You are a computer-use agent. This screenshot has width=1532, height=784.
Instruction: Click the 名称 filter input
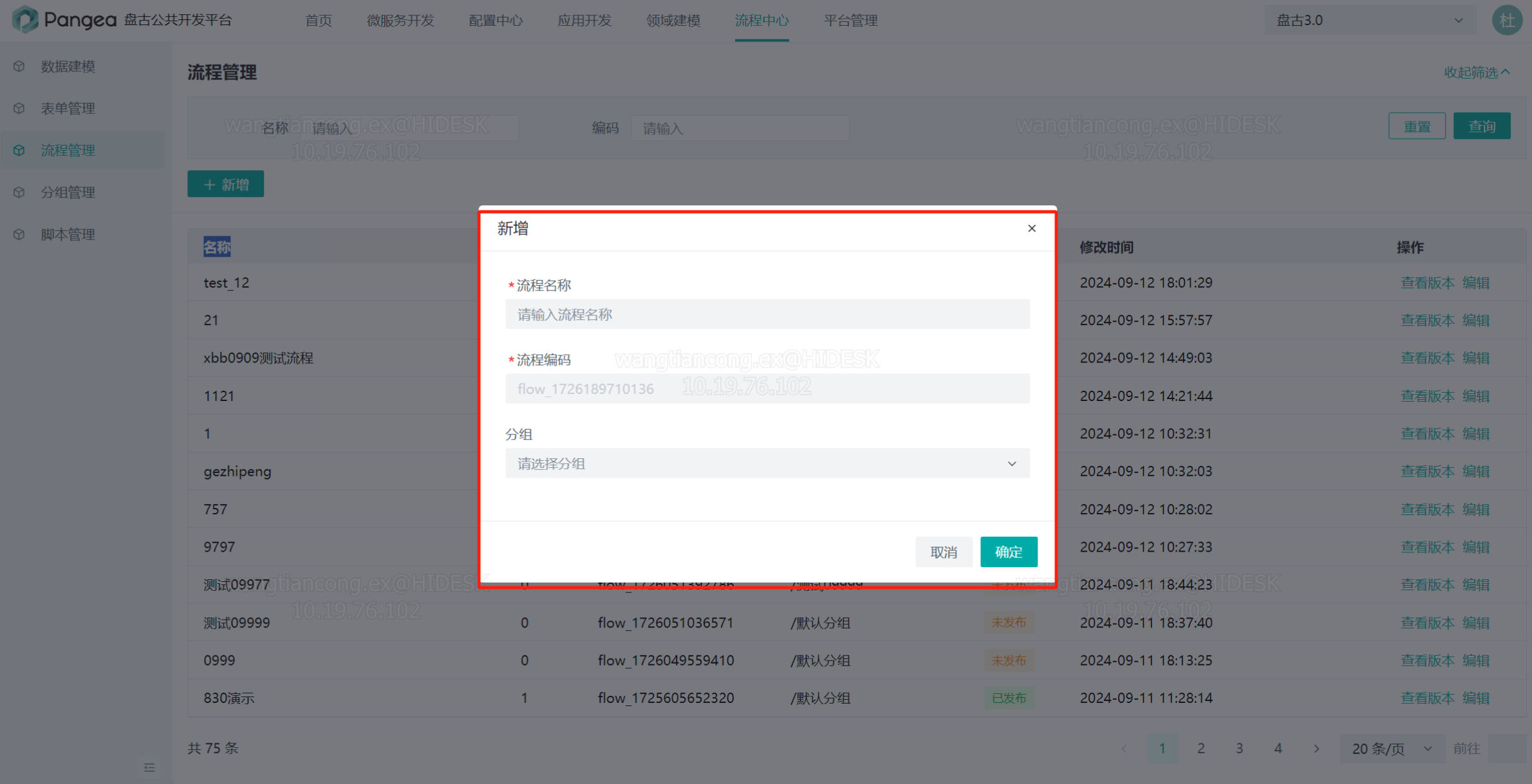tap(409, 128)
